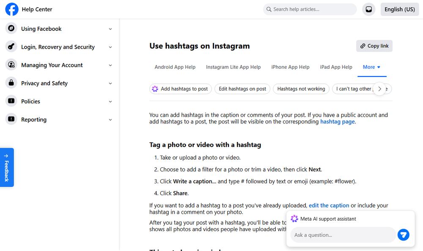Select Managing Your Account menu item
Screen dimensions: 423x251
[x=59, y=65]
